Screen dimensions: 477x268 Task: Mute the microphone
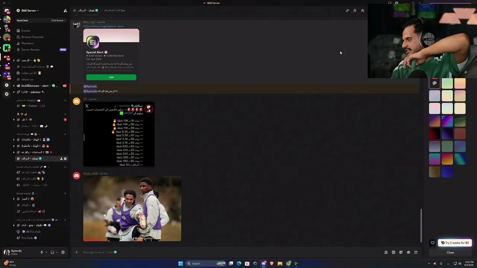[42, 252]
